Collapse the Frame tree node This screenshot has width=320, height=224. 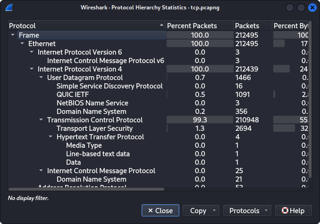click(x=12, y=35)
